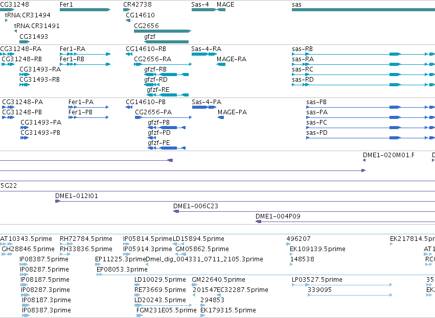Select the gfzf-RB transcript glyph
The image size is (435, 318).
pos(167,75)
